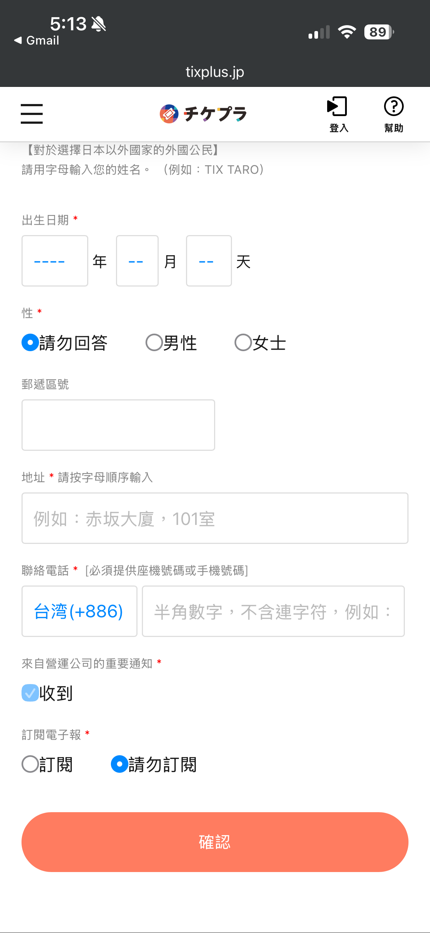Image resolution: width=430 pixels, height=933 pixels.
Task: Select the 男性 radio button
Action: click(x=154, y=343)
